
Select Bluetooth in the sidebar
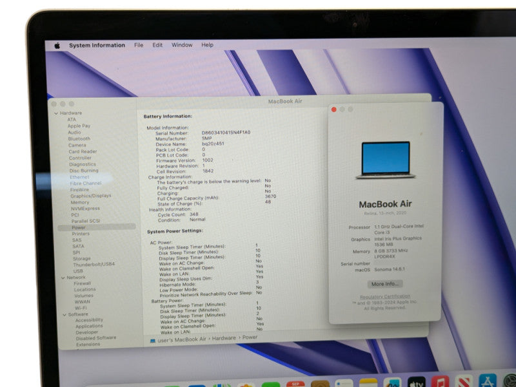pyautogui.click(x=79, y=138)
